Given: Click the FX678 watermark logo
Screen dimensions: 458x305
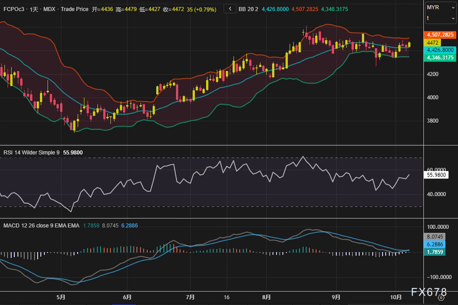Looking at the screenshot, I should [429, 292].
